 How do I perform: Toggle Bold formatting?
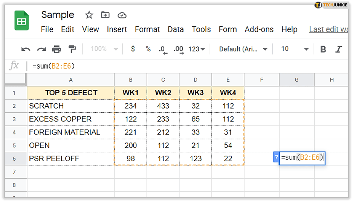(323, 49)
